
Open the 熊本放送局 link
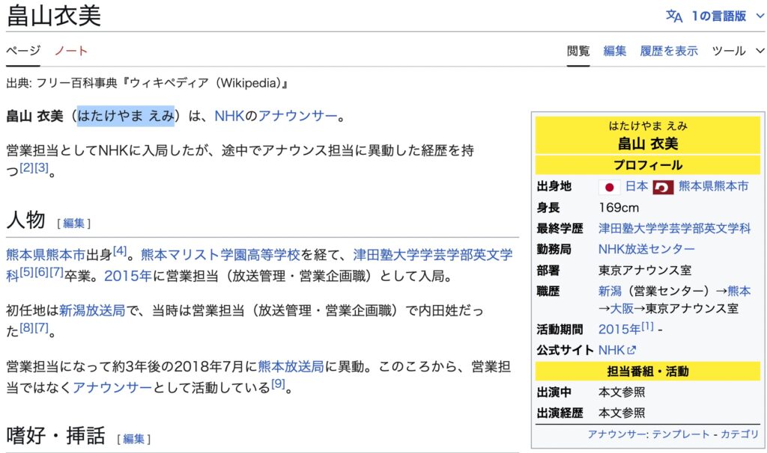coord(291,366)
